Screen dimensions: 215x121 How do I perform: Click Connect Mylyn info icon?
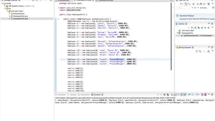(177, 15)
